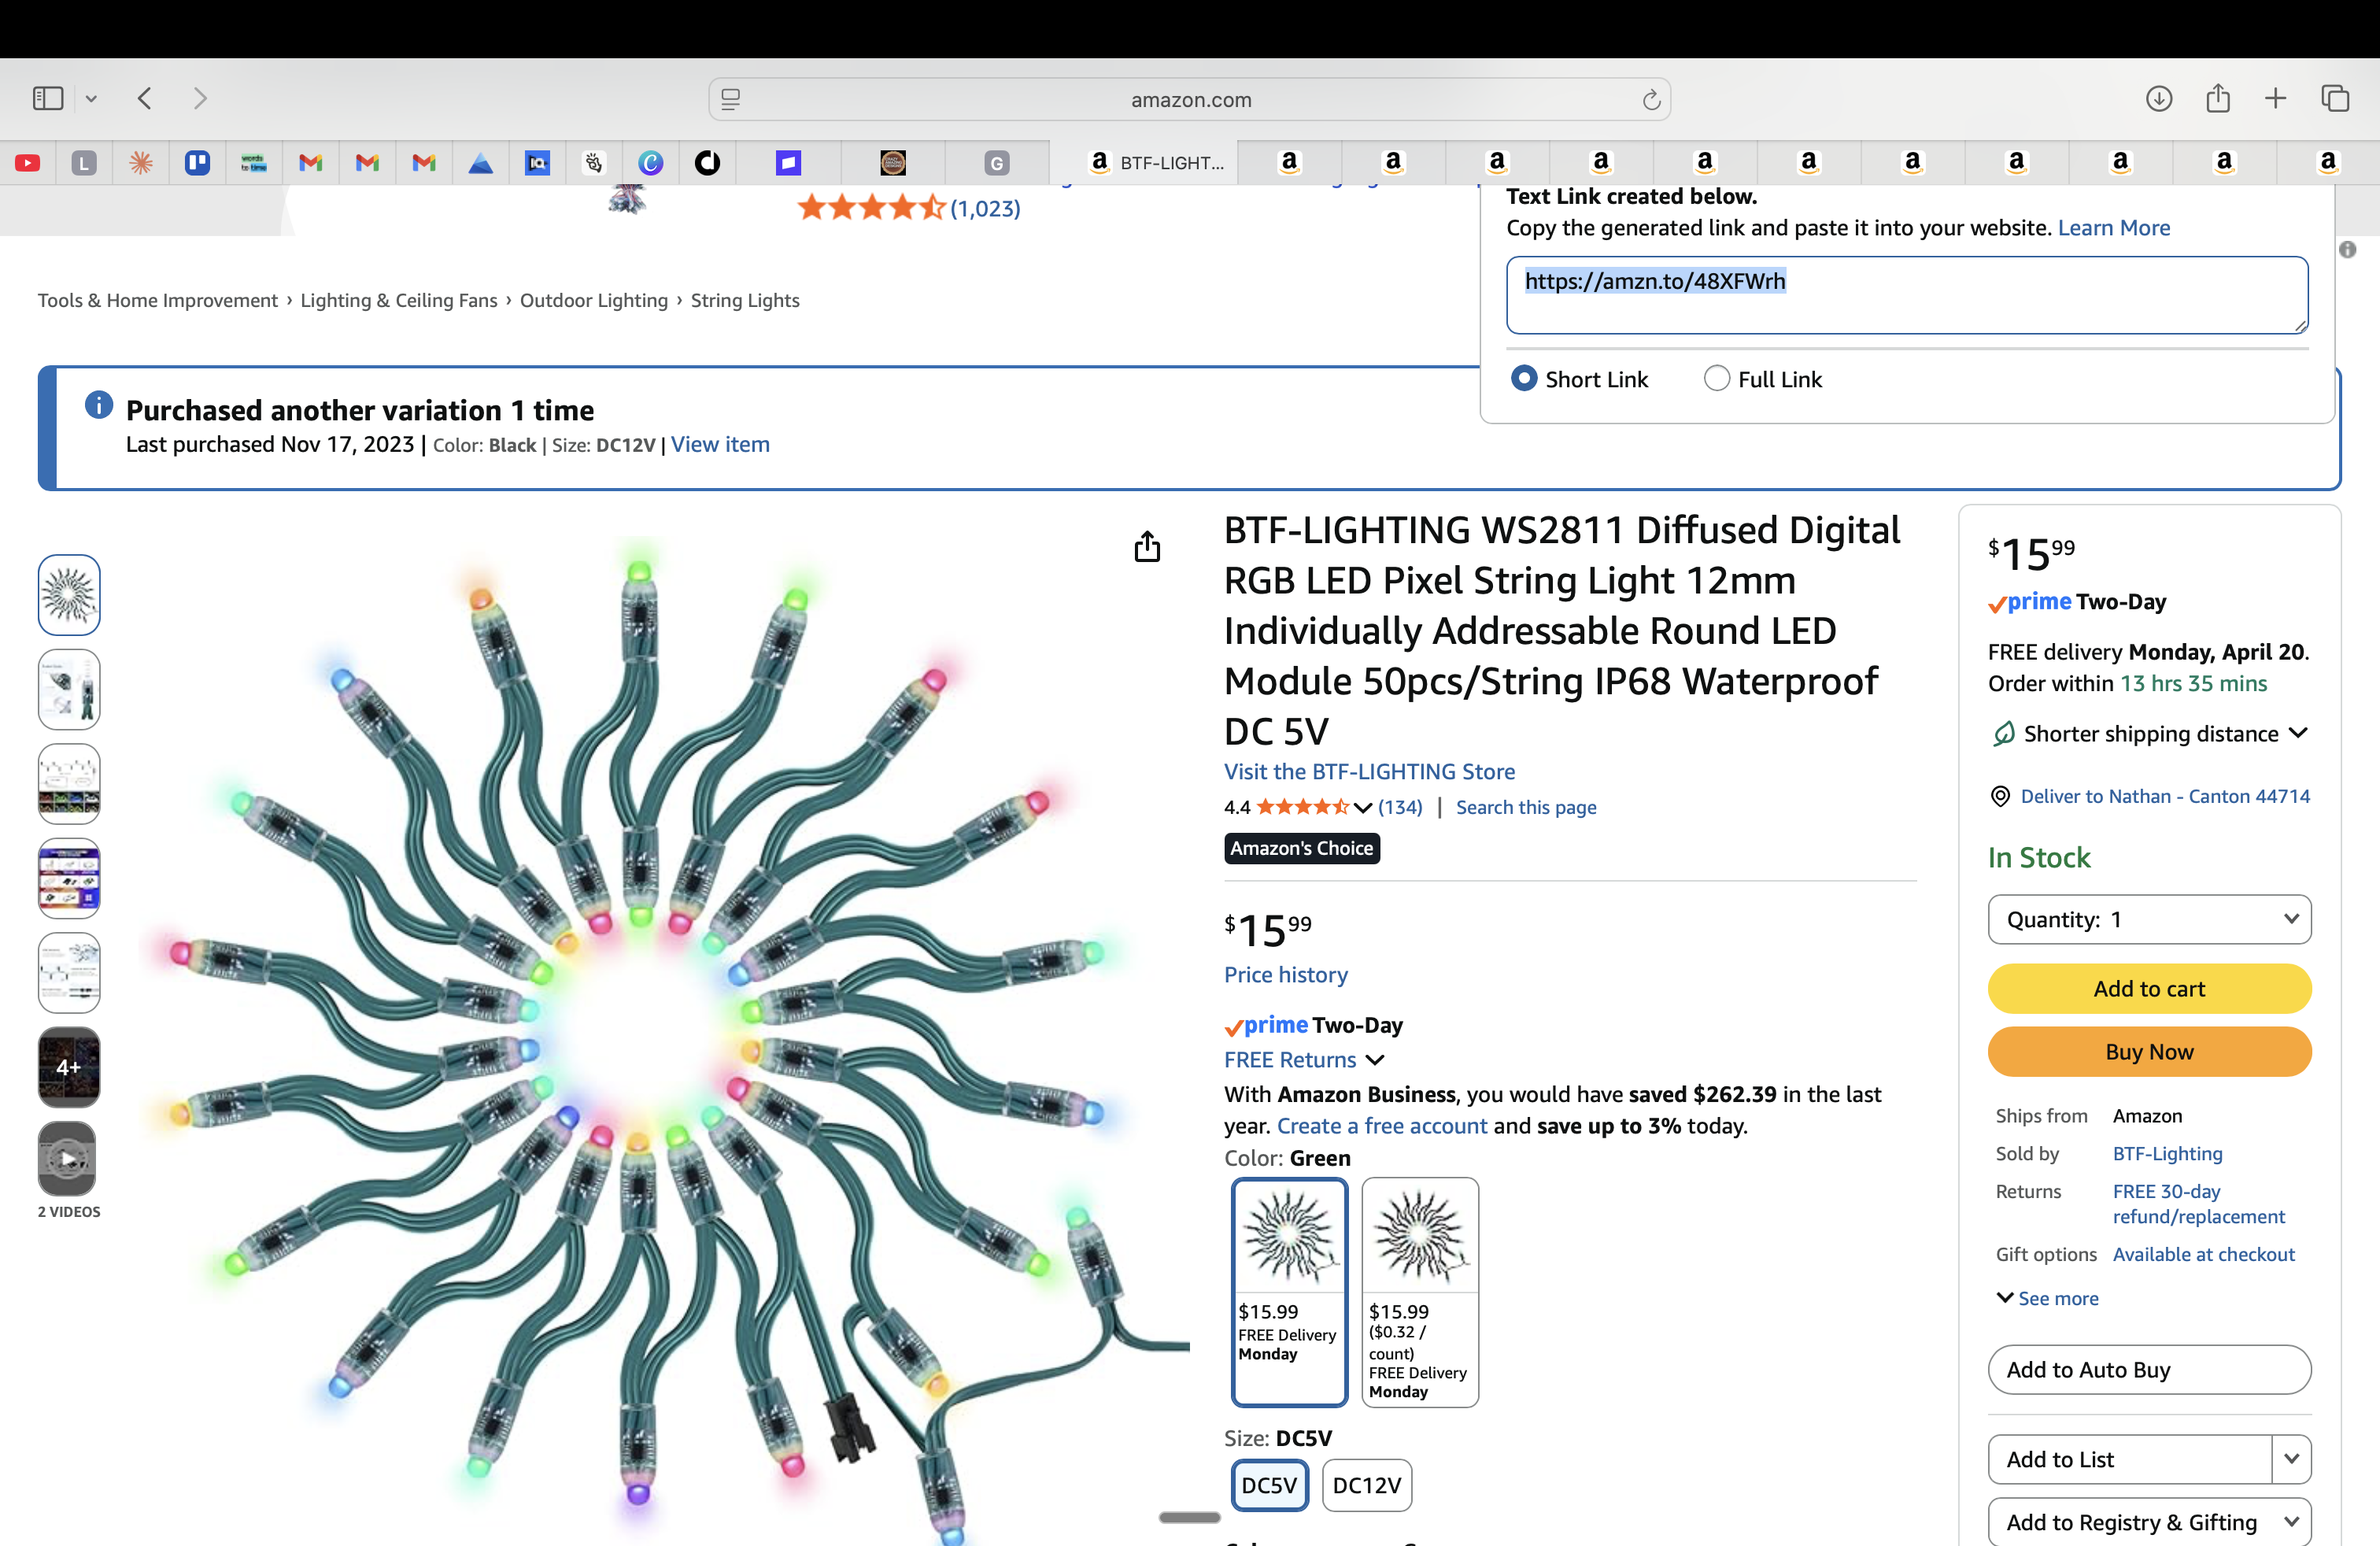Switch to the gray L pinned tab
Screen dimensions: 2380x1546
(84, 162)
